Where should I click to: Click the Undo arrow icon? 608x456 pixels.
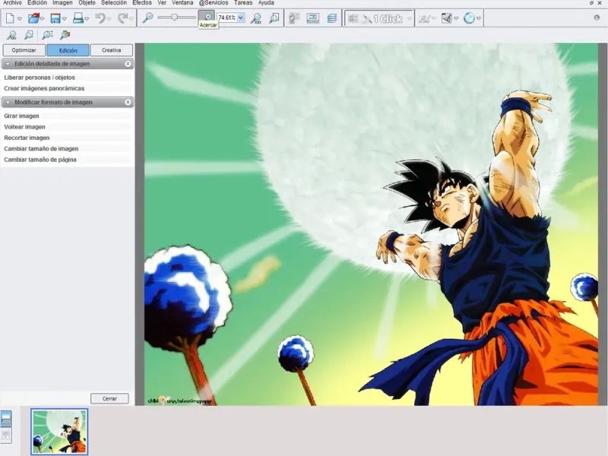coord(100,17)
